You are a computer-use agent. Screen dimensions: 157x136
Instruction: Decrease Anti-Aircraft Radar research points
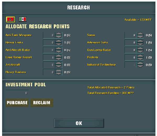coord(59,51)
